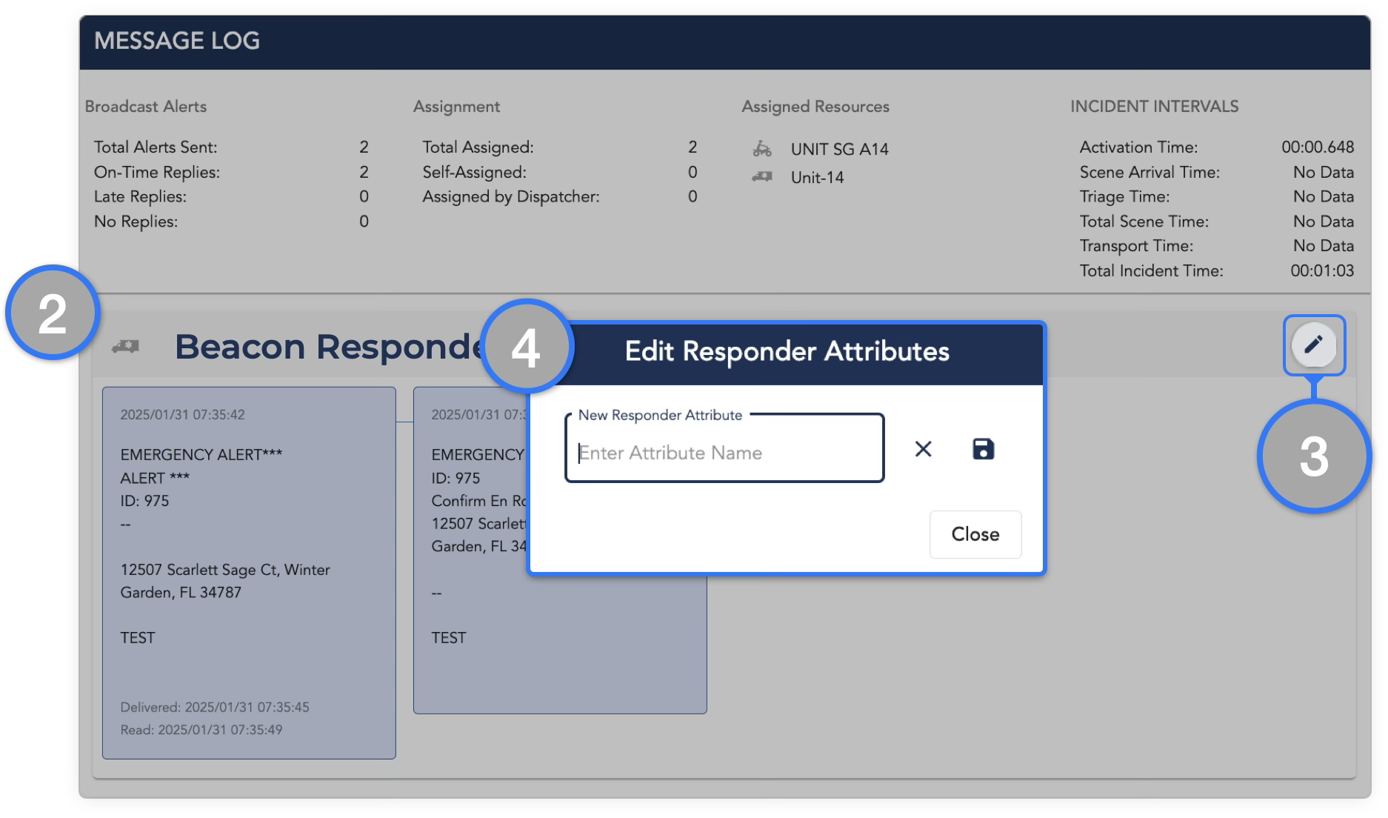Click the On-Time Replies label
Viewport: 1388px width, 818px height.
[157, 172]
